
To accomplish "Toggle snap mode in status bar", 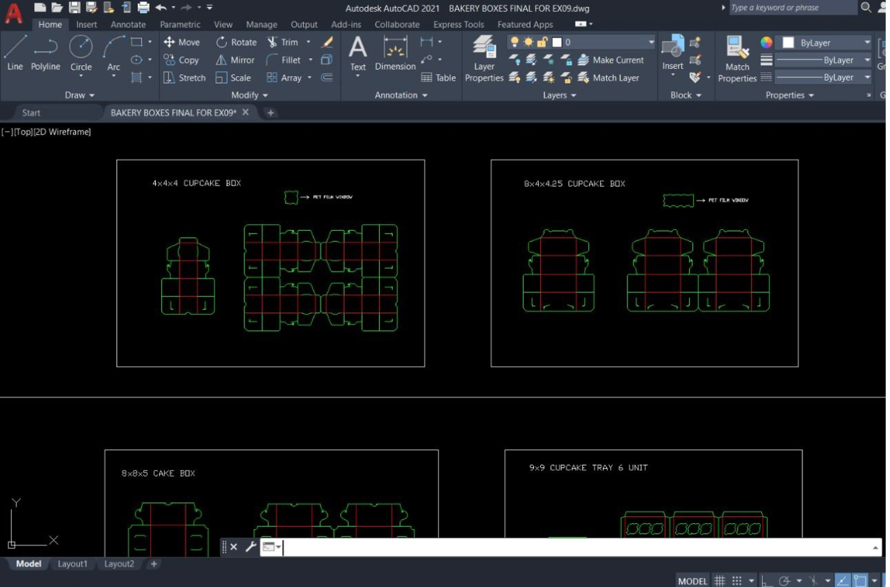I will [x=737, y=581].
